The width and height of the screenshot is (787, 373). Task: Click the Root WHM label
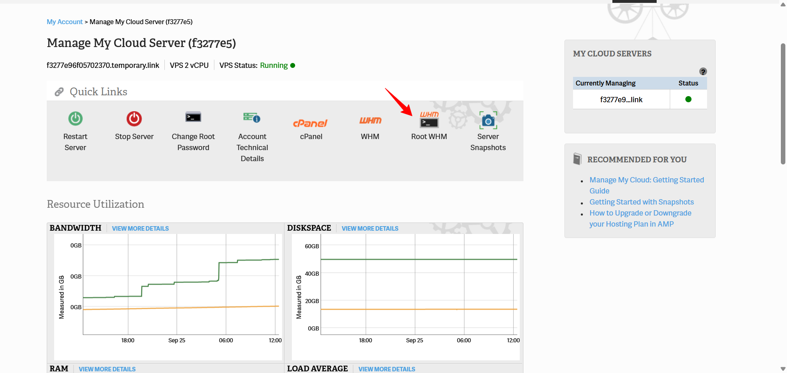tap(429, 137)
